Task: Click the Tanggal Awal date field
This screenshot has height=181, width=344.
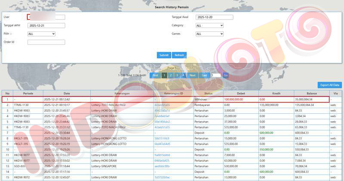Action: click(x=214, y=17)
